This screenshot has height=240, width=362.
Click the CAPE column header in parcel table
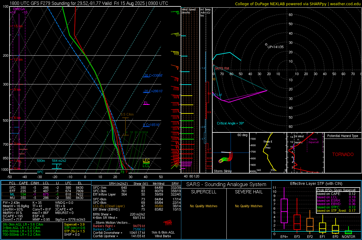(23, 183)
